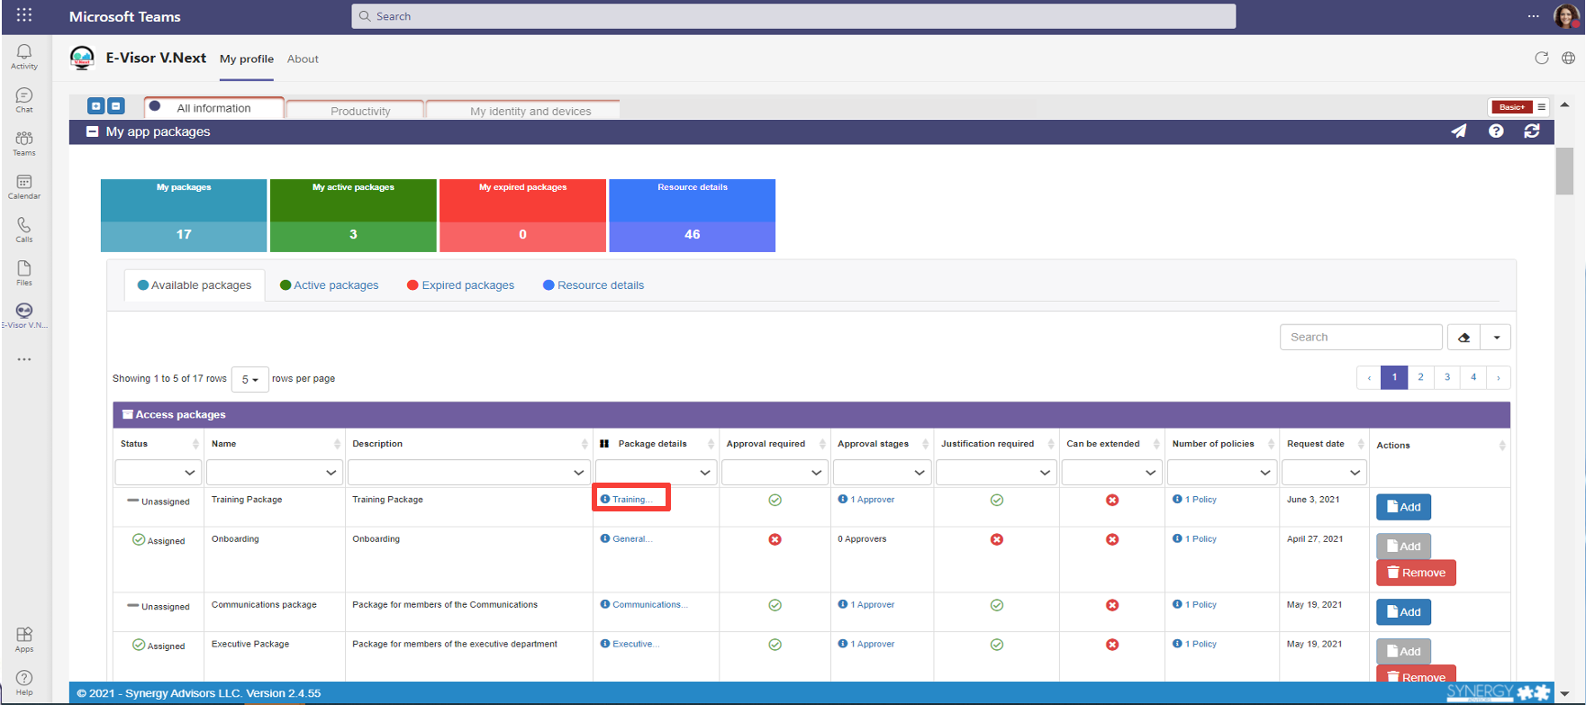This screenshot has height=705, width=1586.
Task: Collapse the My app packages section
Action: tap(92, 131)
